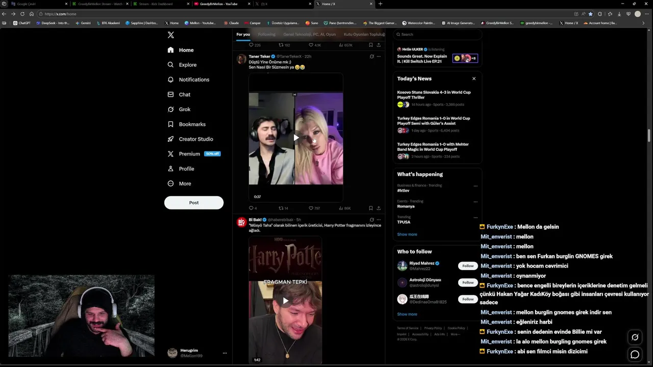Open a new browser tab

click(380, 4)
